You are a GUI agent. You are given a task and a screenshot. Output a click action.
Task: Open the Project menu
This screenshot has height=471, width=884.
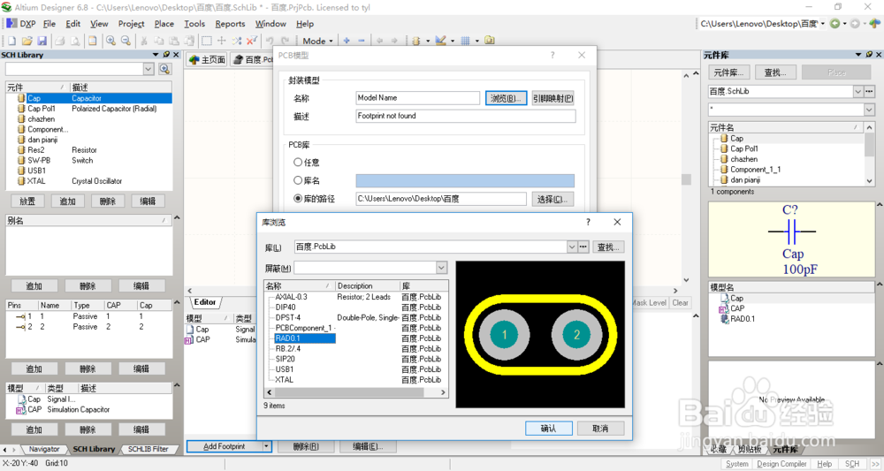pyautogui.click(x=131, y=24)
